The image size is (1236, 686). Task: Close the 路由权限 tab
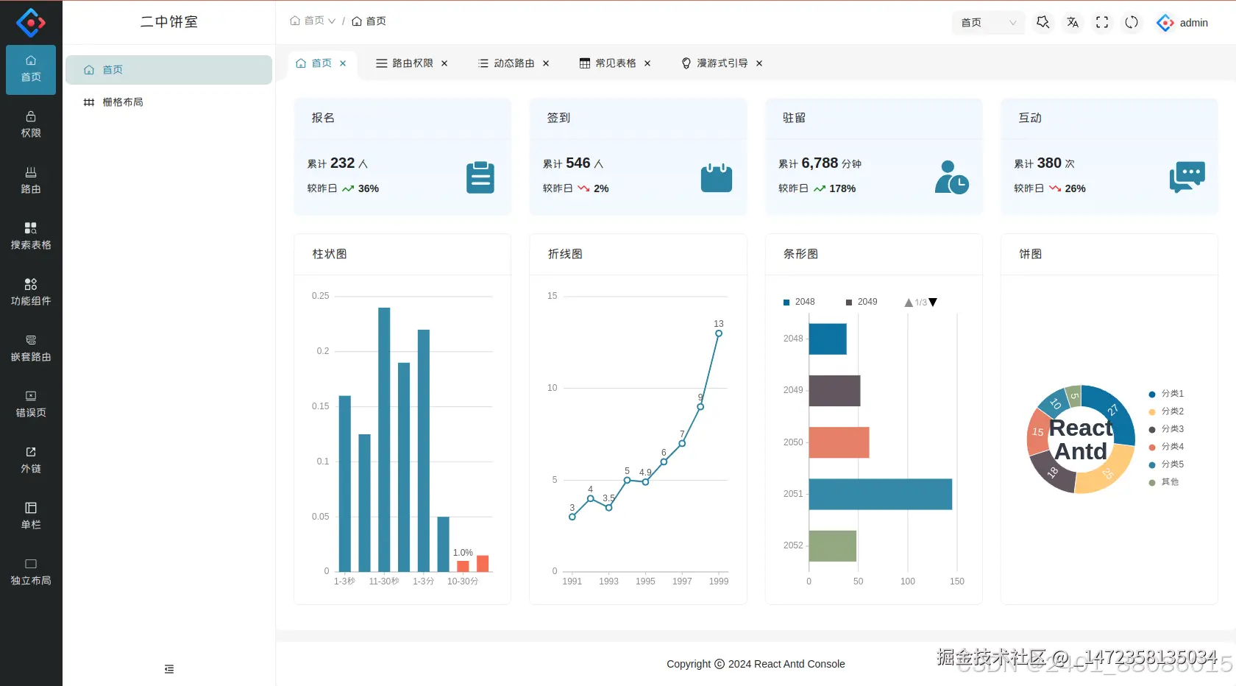pos(444,63)
